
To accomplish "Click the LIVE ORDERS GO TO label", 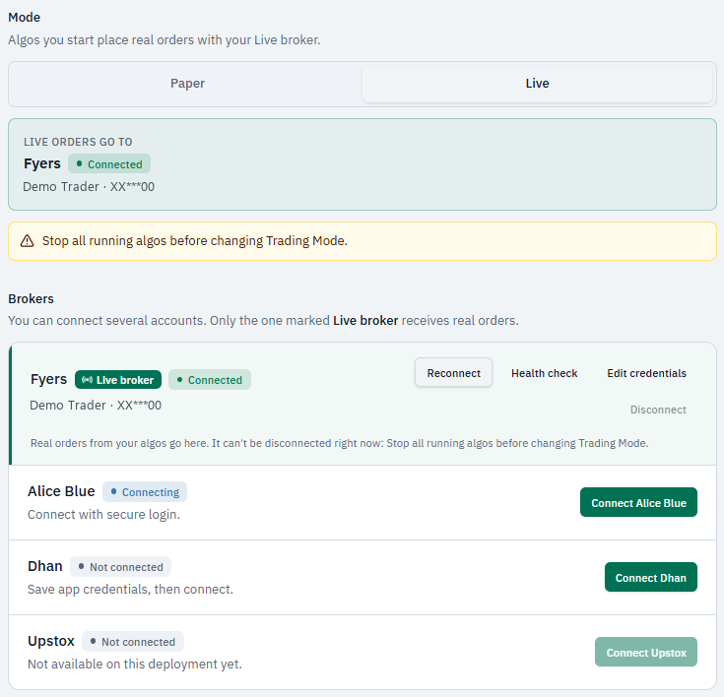I will point(78,142).
